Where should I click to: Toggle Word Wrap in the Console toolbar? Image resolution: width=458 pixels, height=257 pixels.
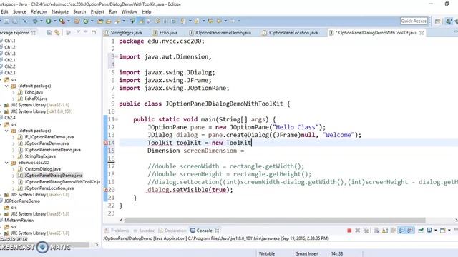[x=393, y=231]
